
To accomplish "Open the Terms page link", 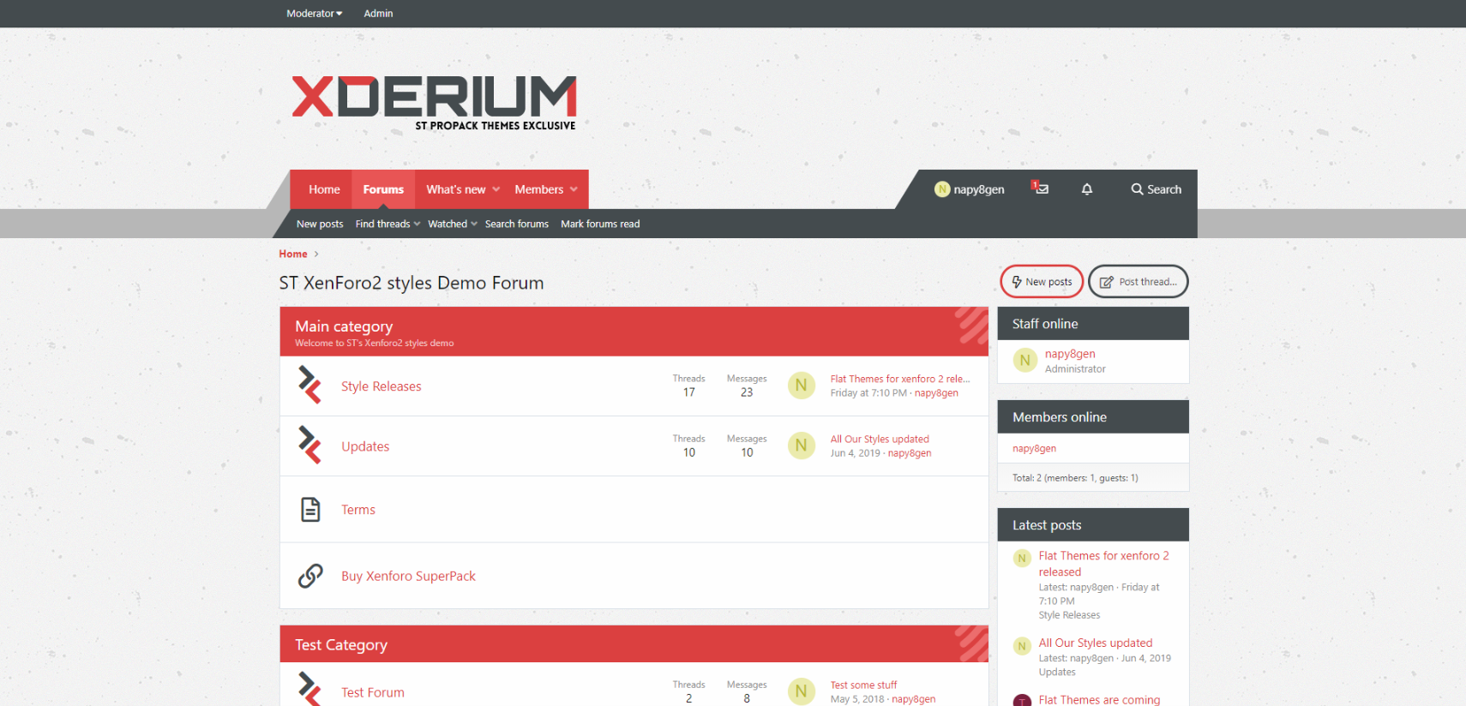I will click(x=358, y=510).
